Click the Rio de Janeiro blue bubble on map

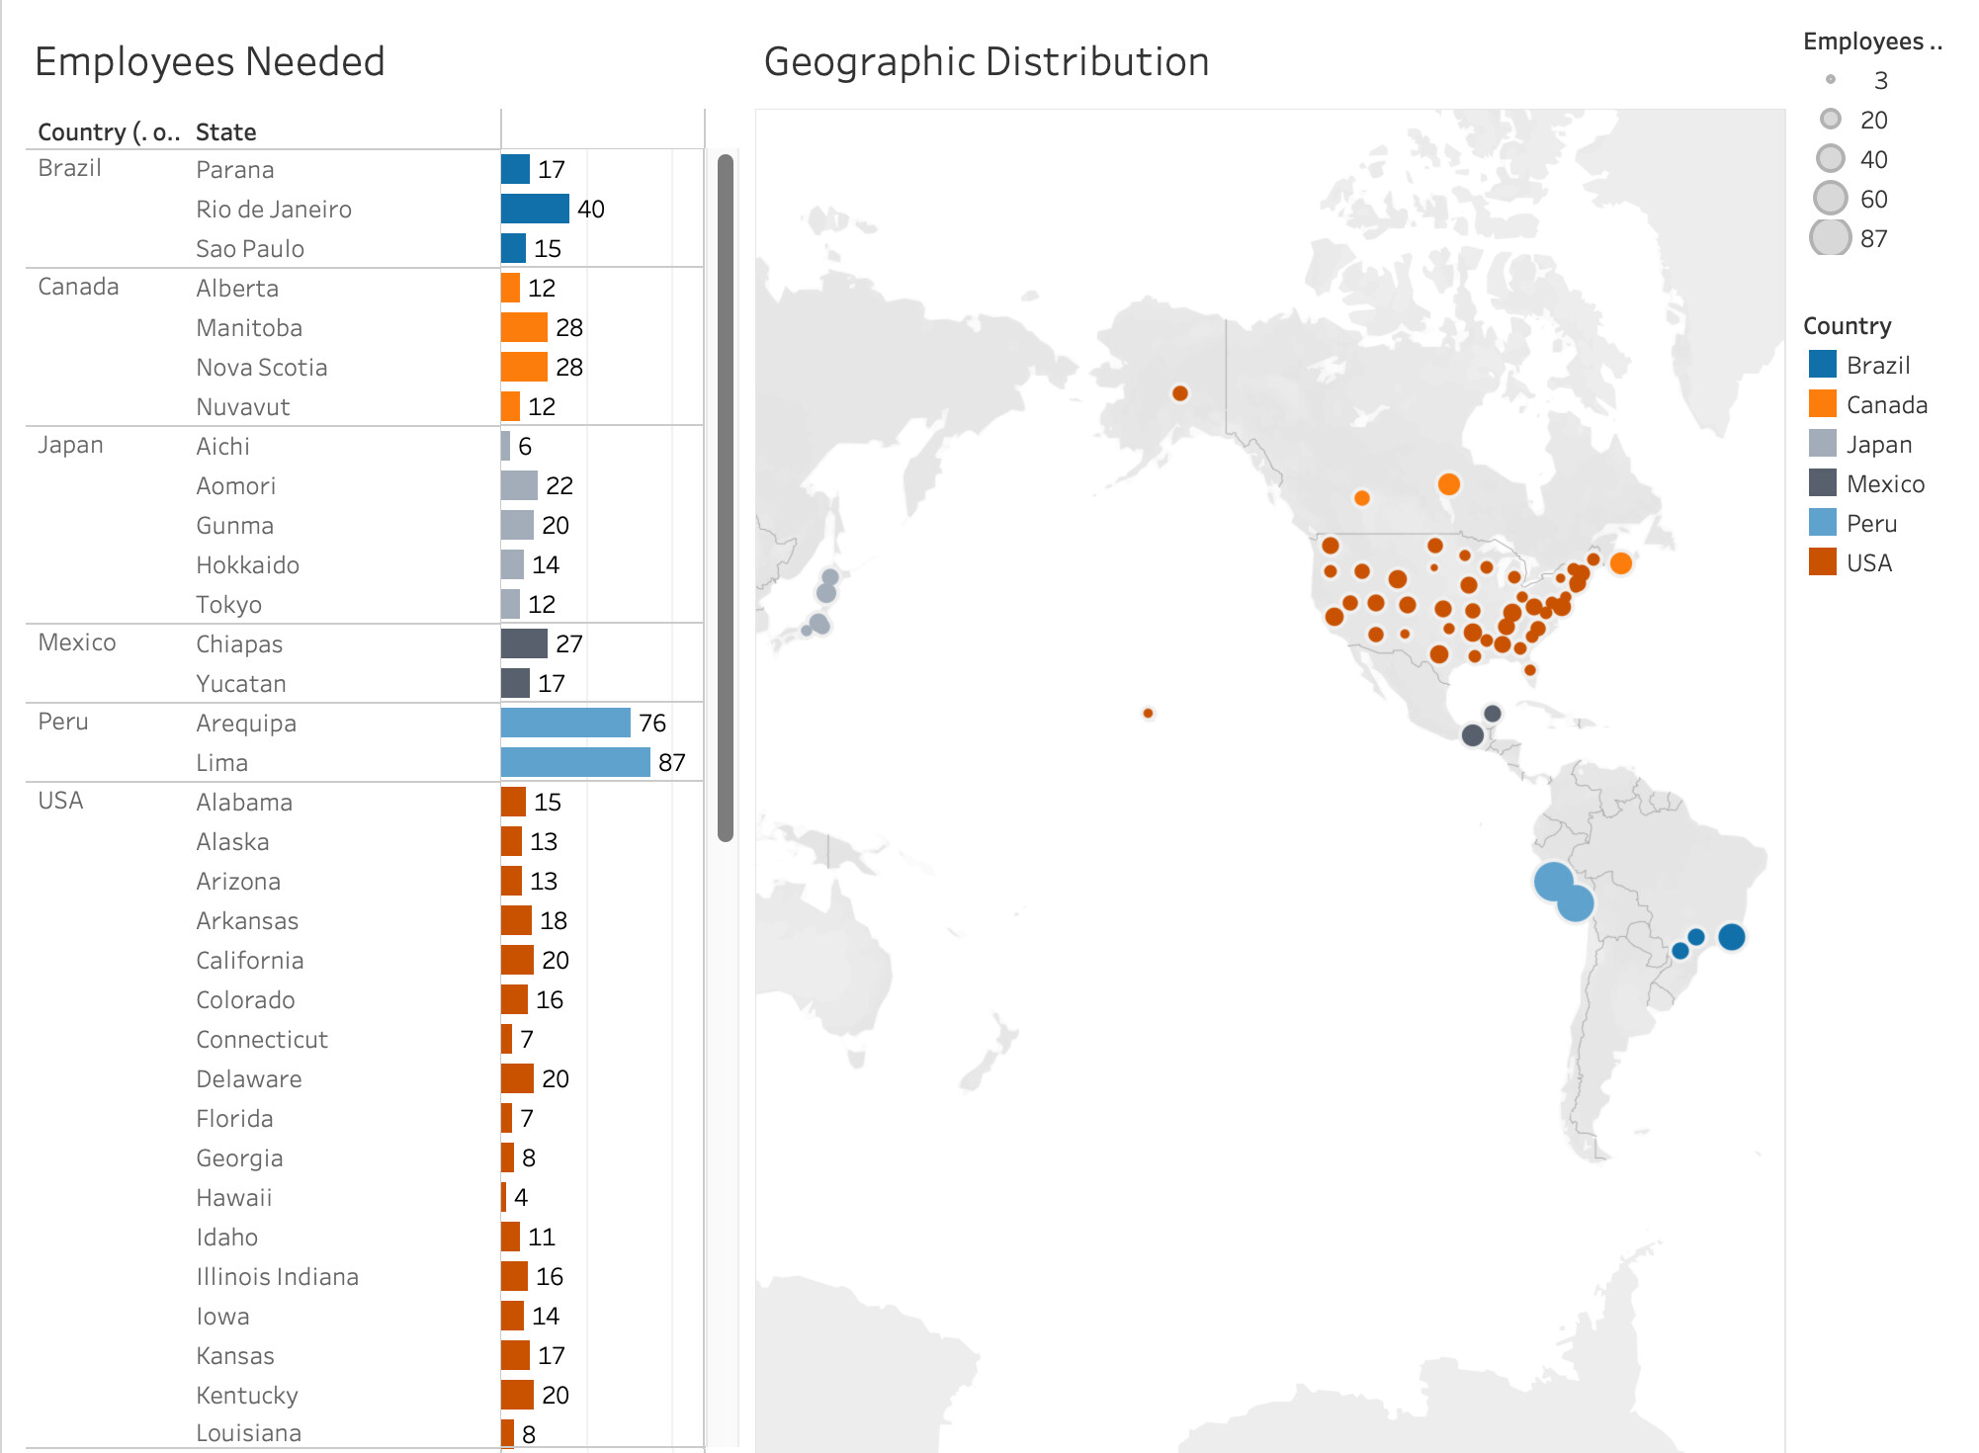pos(1732,937)
